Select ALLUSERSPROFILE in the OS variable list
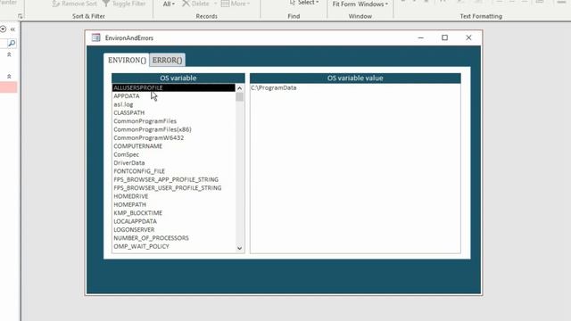 [174, 87]
